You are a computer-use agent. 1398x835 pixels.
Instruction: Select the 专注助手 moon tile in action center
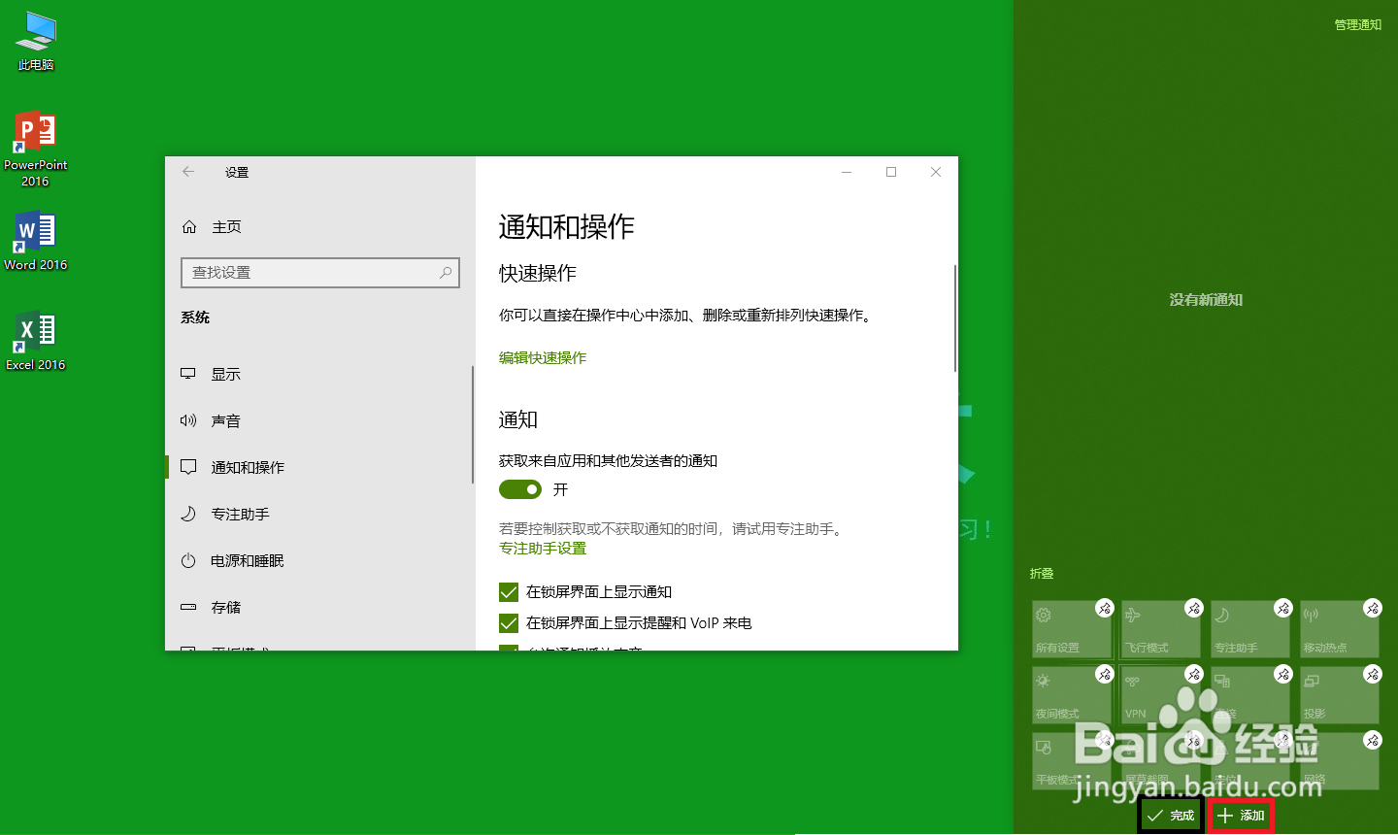coord(1250,629)
